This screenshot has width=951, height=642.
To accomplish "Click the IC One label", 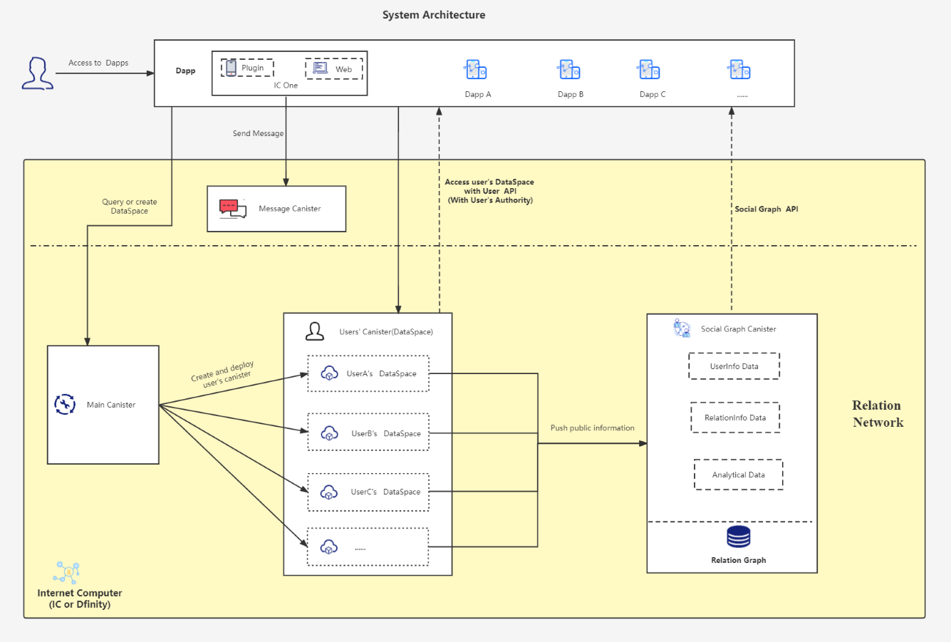I will click(x=286, y=86).
